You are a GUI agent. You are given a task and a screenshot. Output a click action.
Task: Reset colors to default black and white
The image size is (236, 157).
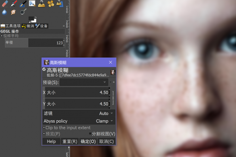(x=29, y=22)
